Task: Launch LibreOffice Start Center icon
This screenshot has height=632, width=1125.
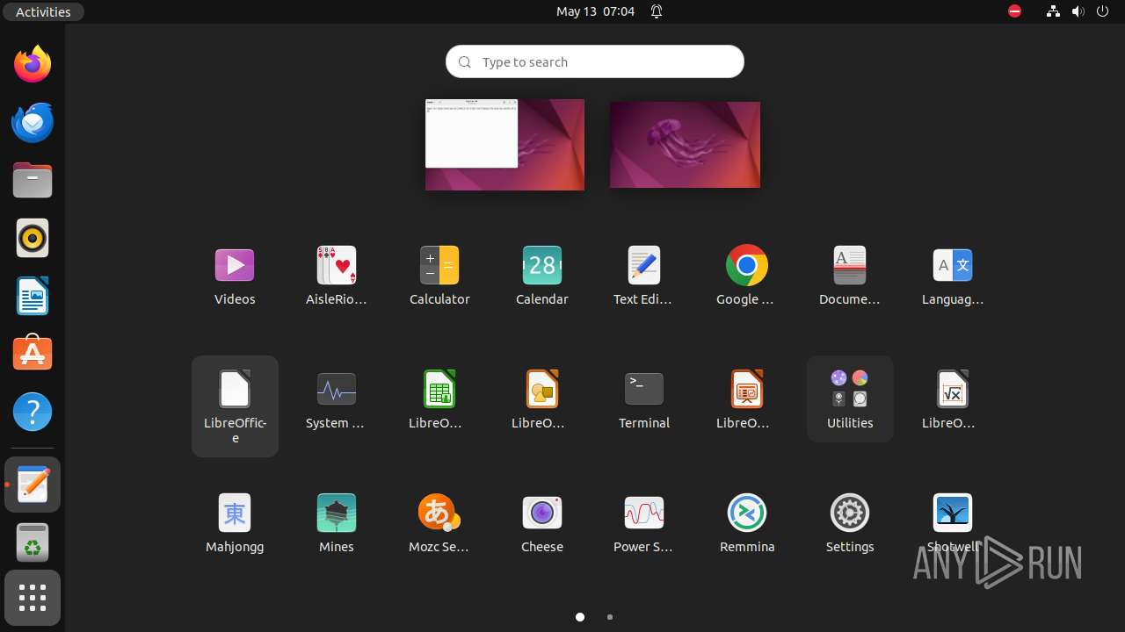Action: (235, 406)
